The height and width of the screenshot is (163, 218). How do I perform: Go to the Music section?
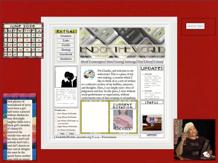point(110,62)
